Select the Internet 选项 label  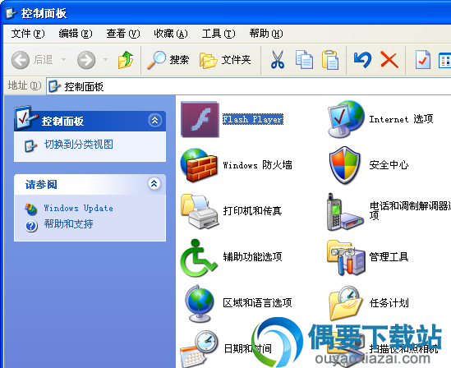pos(401,119)
